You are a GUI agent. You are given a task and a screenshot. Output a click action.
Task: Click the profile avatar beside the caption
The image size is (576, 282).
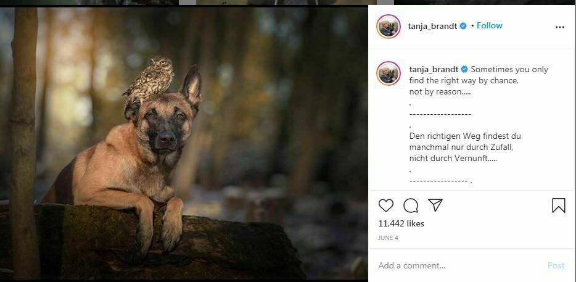tap(389, 74)
